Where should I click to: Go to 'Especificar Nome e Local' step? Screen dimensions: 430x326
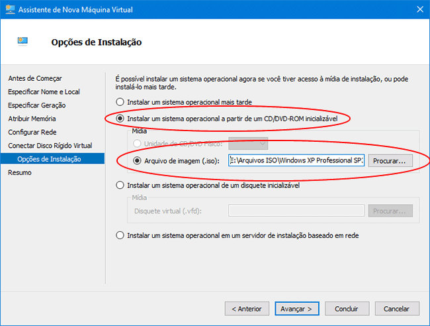(44, 91)
